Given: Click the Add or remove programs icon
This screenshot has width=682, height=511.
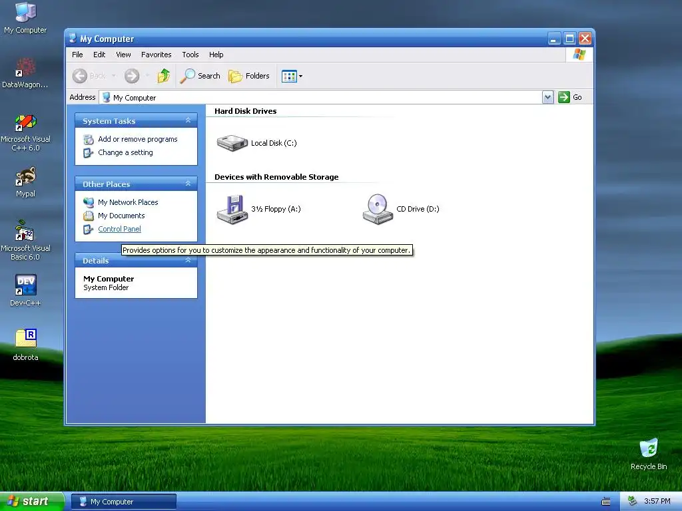Looking at the screenshot, I should (x=89, y=140).
